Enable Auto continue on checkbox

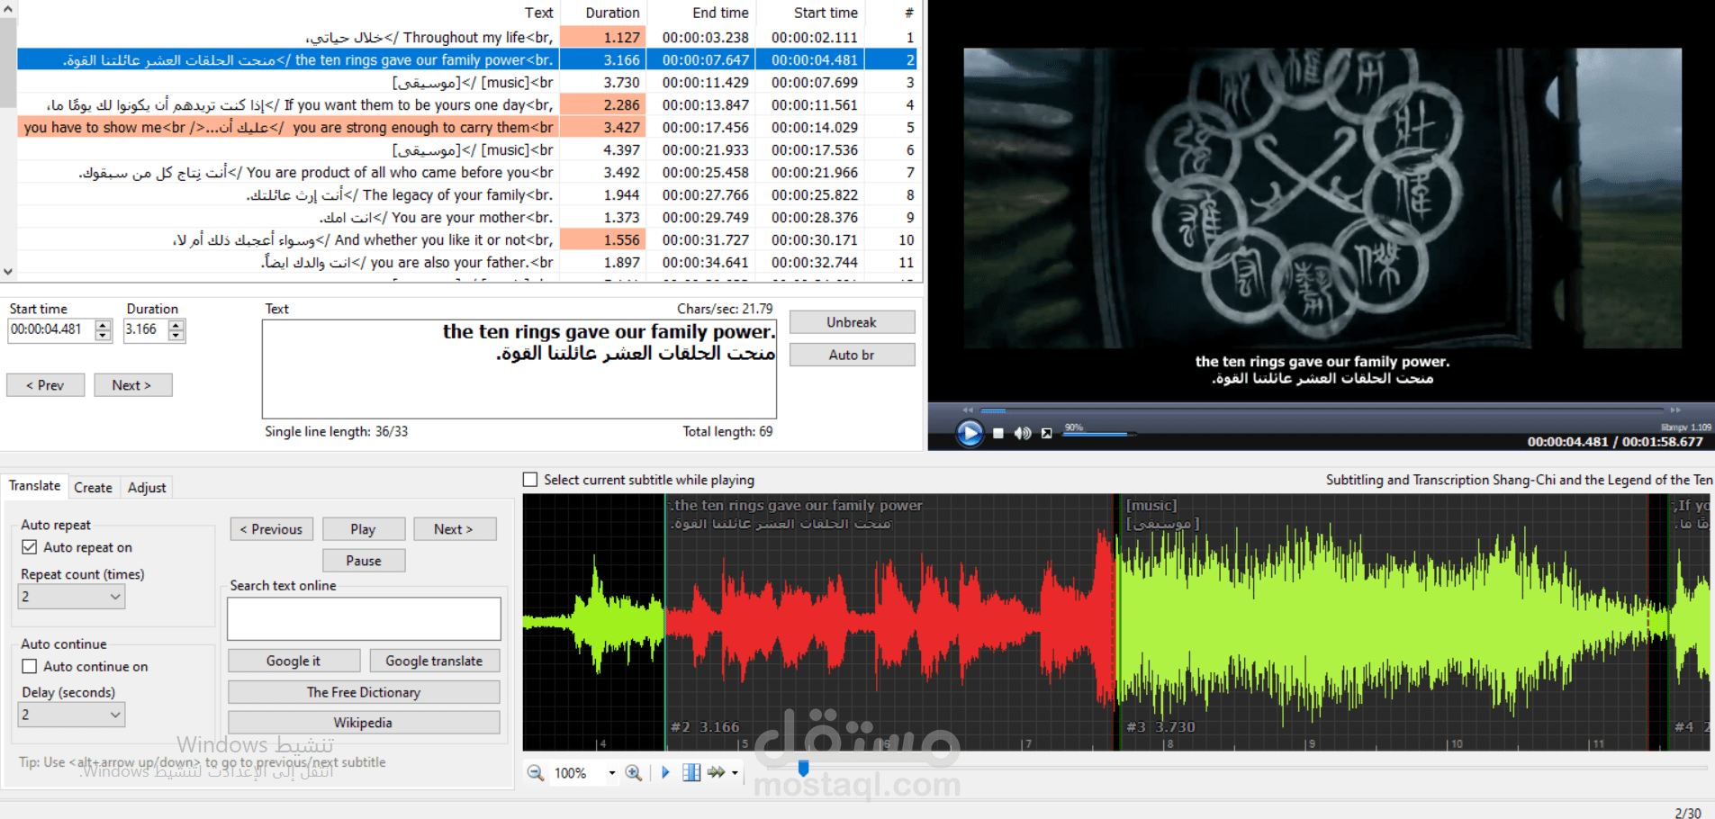(x=30, y=666)
